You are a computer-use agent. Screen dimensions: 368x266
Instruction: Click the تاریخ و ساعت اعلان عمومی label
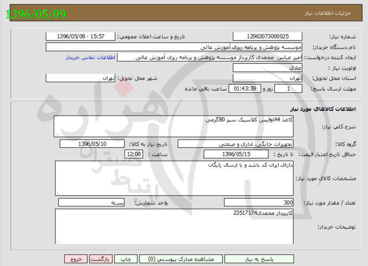click(151, 36)
